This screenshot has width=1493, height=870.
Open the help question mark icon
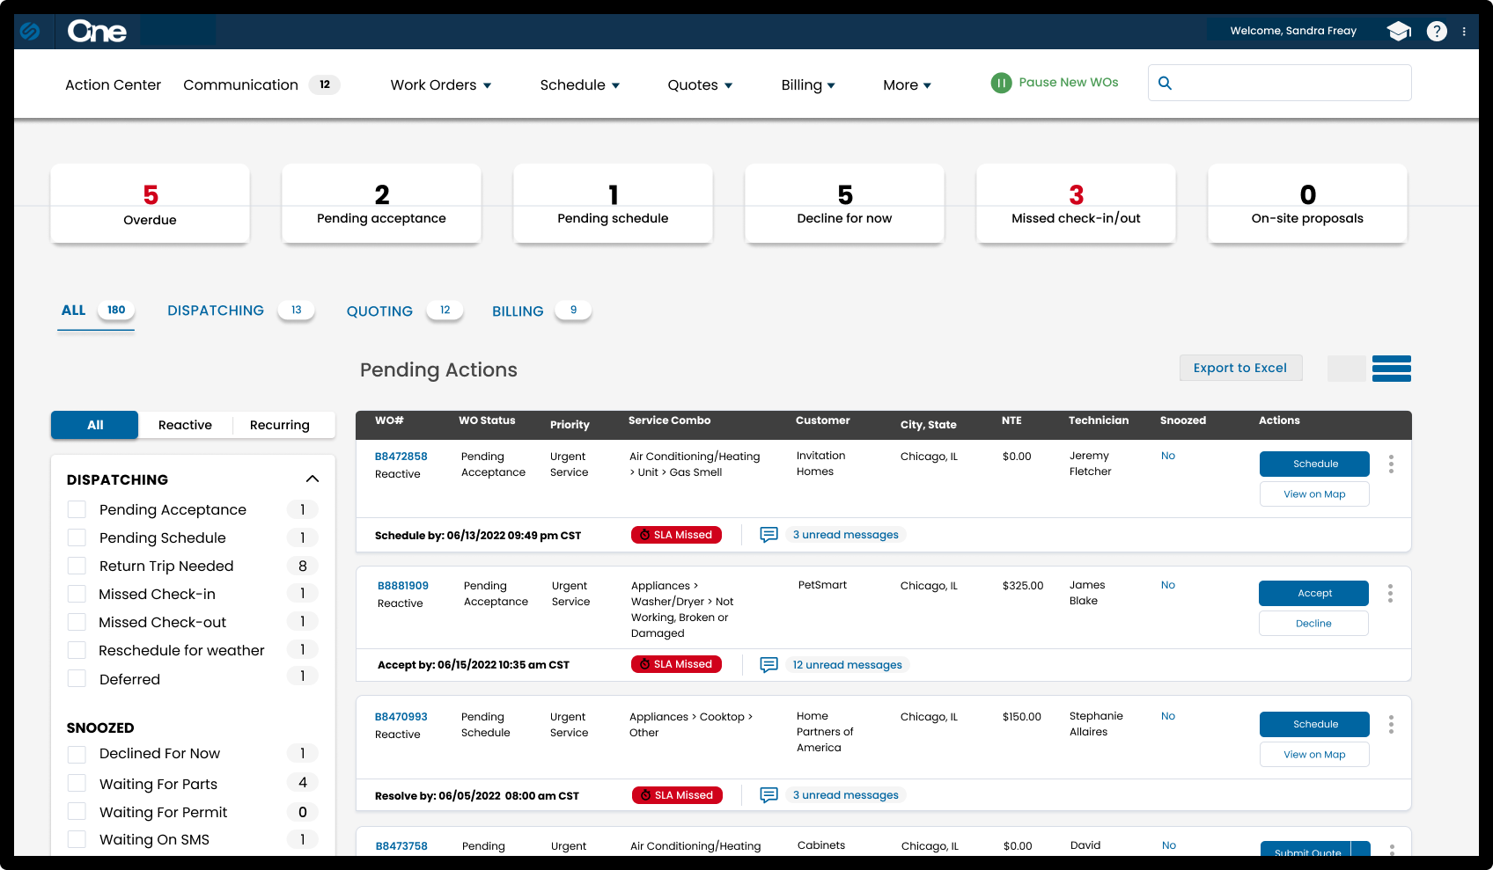pyautogui.click(x=1437, y=31)
